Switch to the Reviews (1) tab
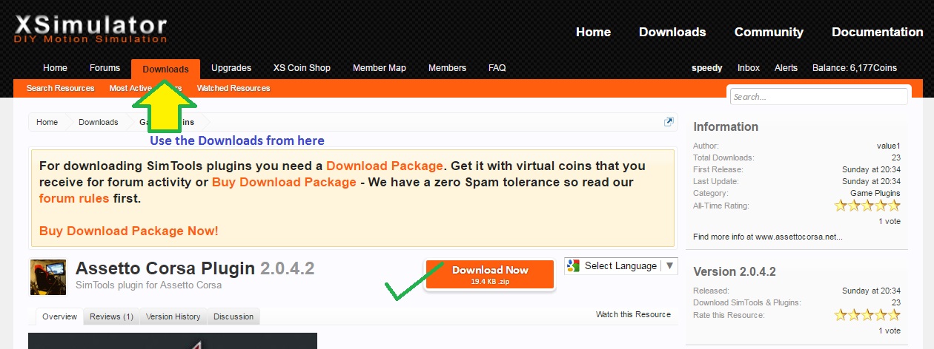The width and height of the screenshot is (934, 349). pos(111,316)
